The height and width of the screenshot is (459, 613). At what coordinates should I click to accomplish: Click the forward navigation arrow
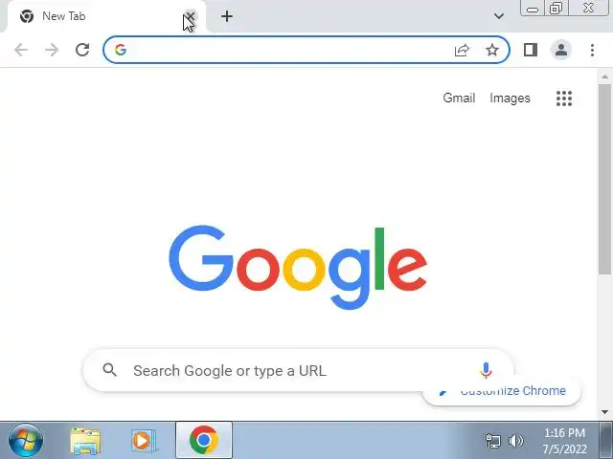(x=51, y=50)
